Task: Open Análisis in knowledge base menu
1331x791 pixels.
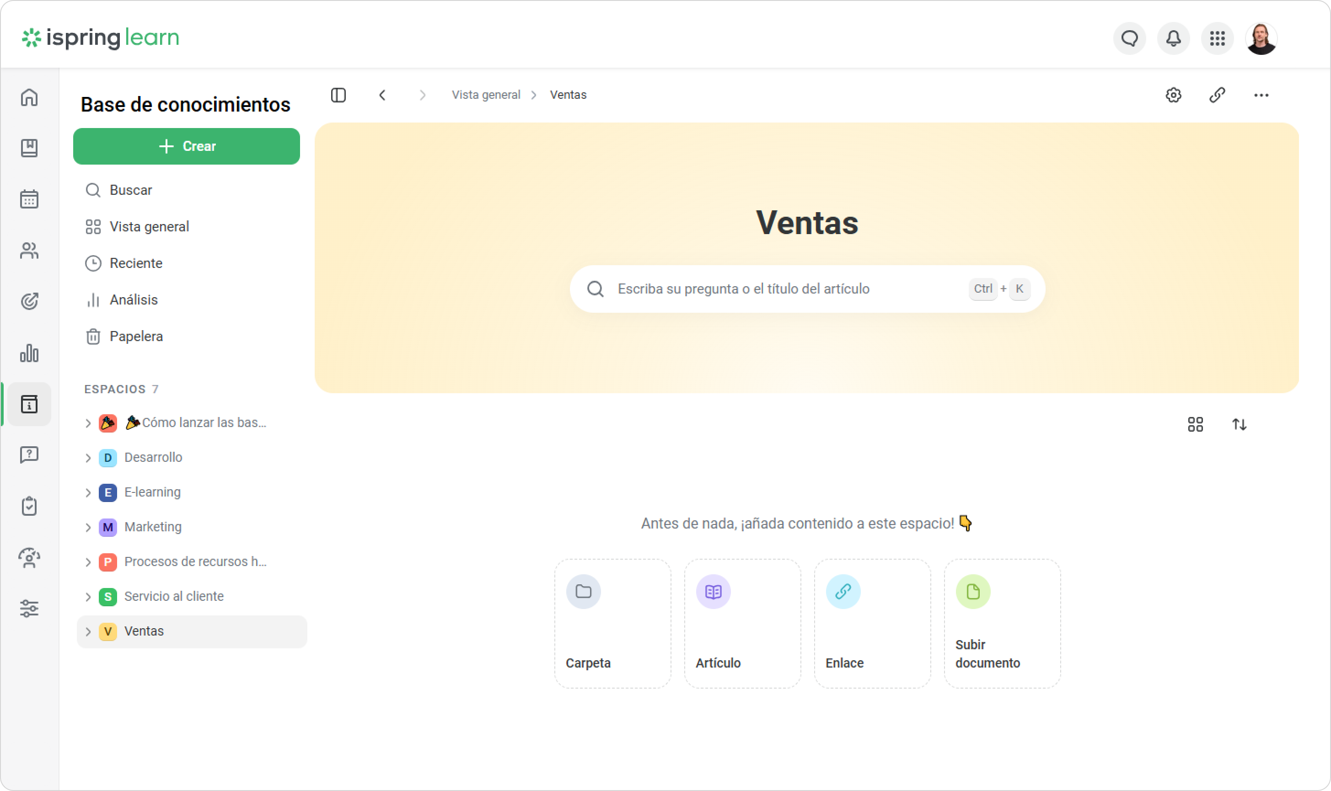Action: (133, 299)
